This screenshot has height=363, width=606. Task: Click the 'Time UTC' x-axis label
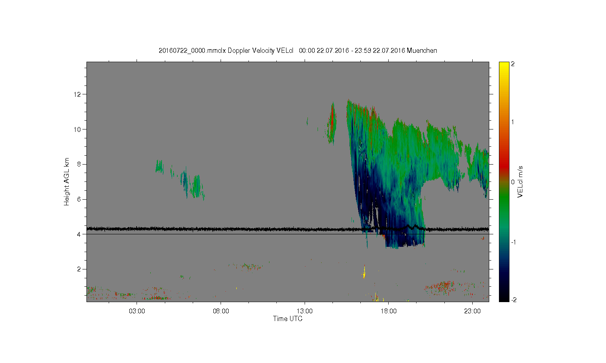click(x=288, y=319)
